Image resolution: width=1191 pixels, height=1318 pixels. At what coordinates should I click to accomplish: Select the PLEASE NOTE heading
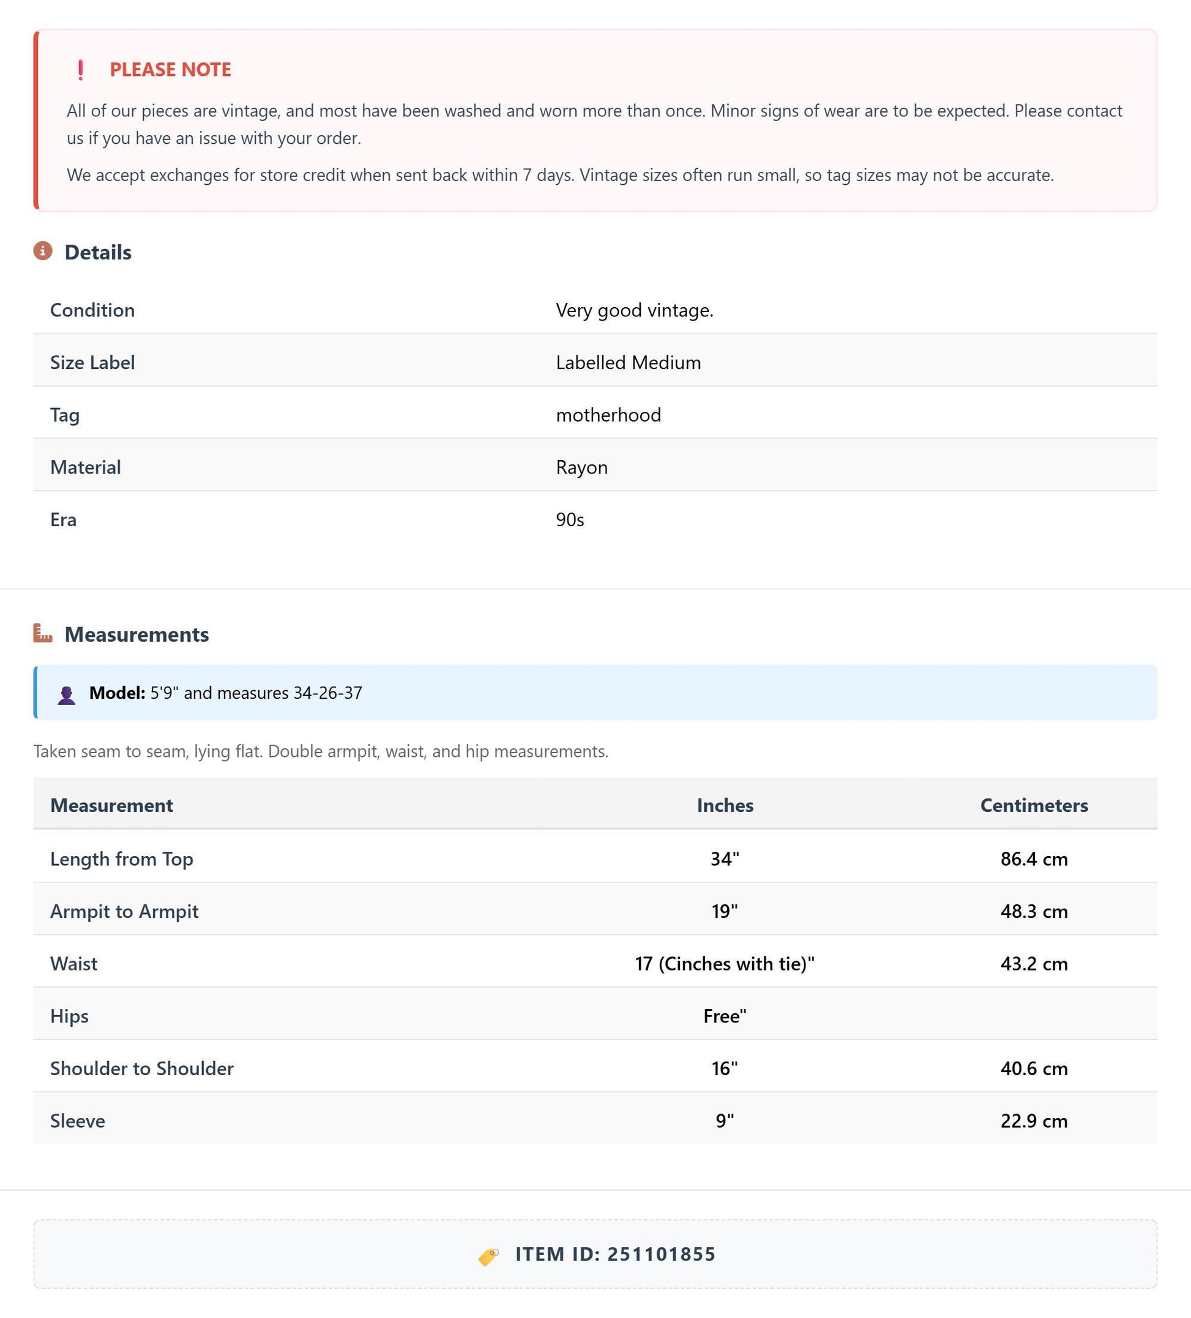pos(170,70)
